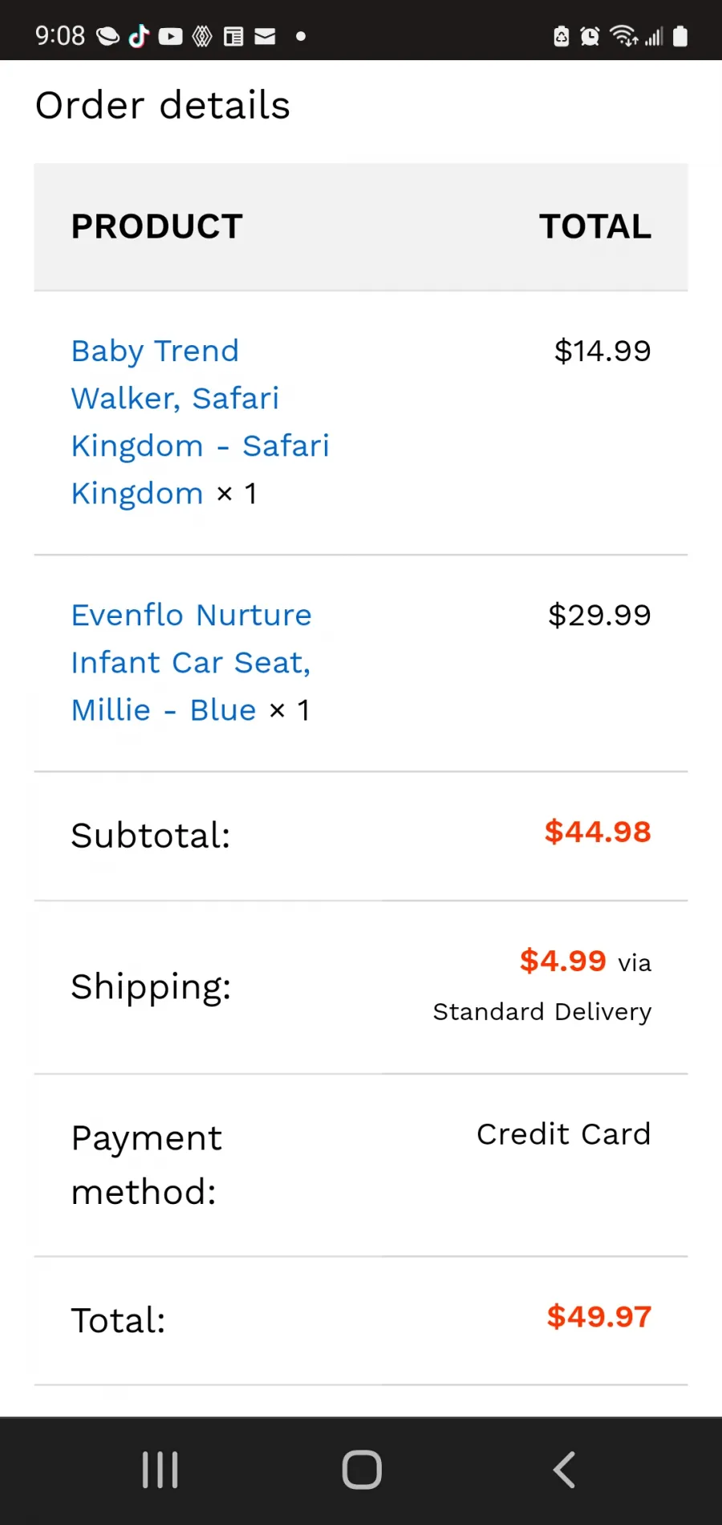This screenshot has height=1525, width=722.
Task: Open the Baby Trend Walker product link
Action: tap(201, 422)
